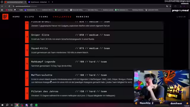The image size is (190, 107).
Task: Select the Waffenroulette challenge title
Action: (42, 75)
